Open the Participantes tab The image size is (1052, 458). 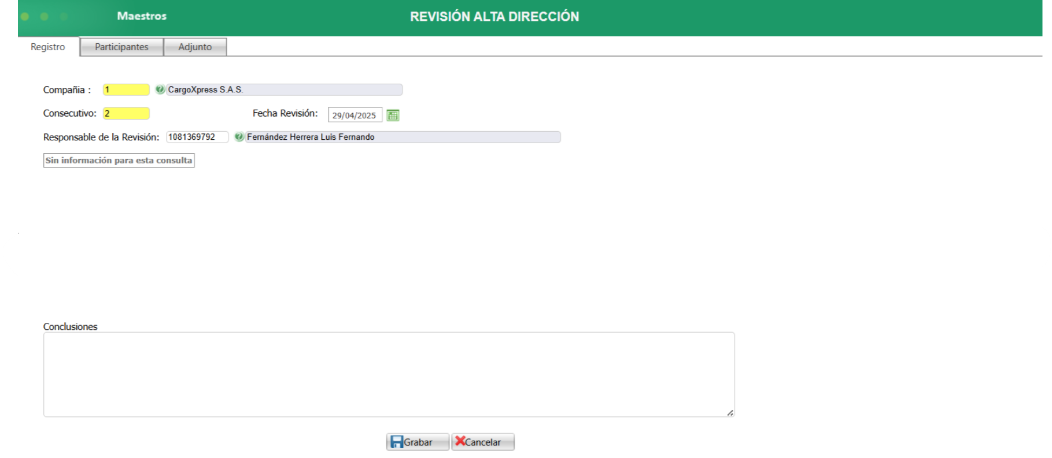(x=121, y=47)
